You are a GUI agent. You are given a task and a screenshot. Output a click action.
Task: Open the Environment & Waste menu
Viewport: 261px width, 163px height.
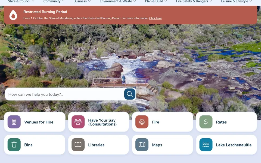pyautogui.click(x=116, y=1)
